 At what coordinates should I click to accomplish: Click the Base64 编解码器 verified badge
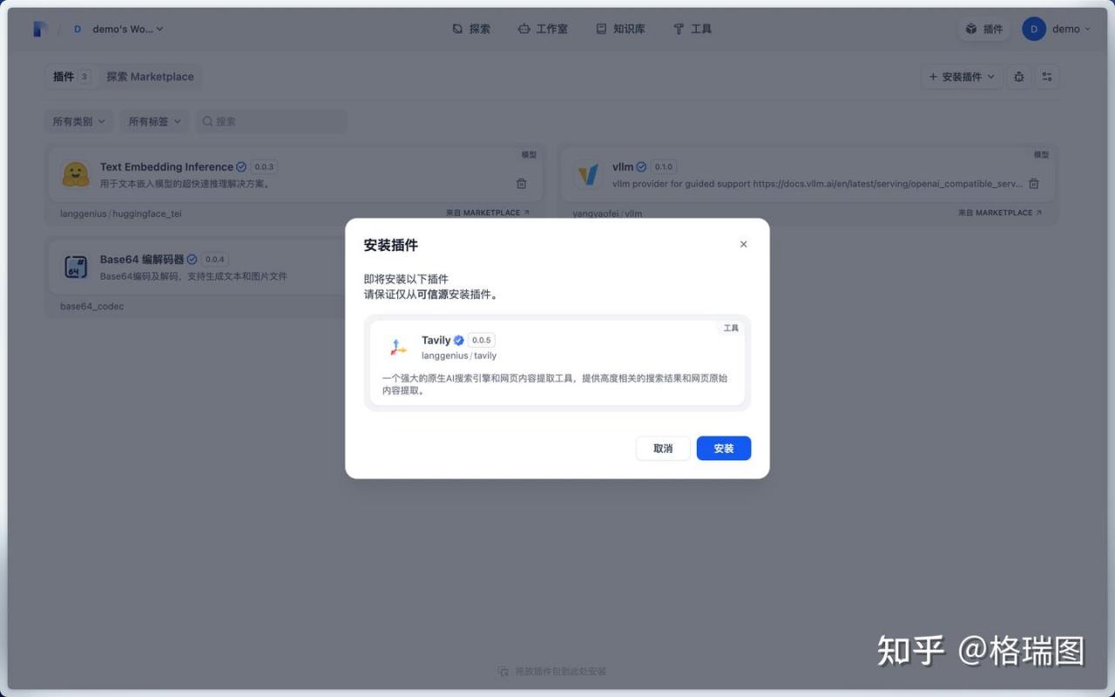[x=192, y=259]
